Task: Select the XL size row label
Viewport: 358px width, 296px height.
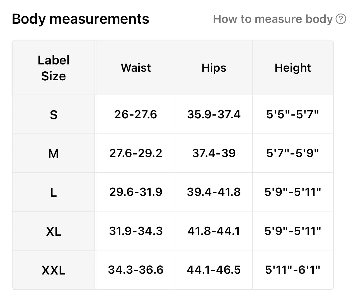Action: [x=54, y=231]
